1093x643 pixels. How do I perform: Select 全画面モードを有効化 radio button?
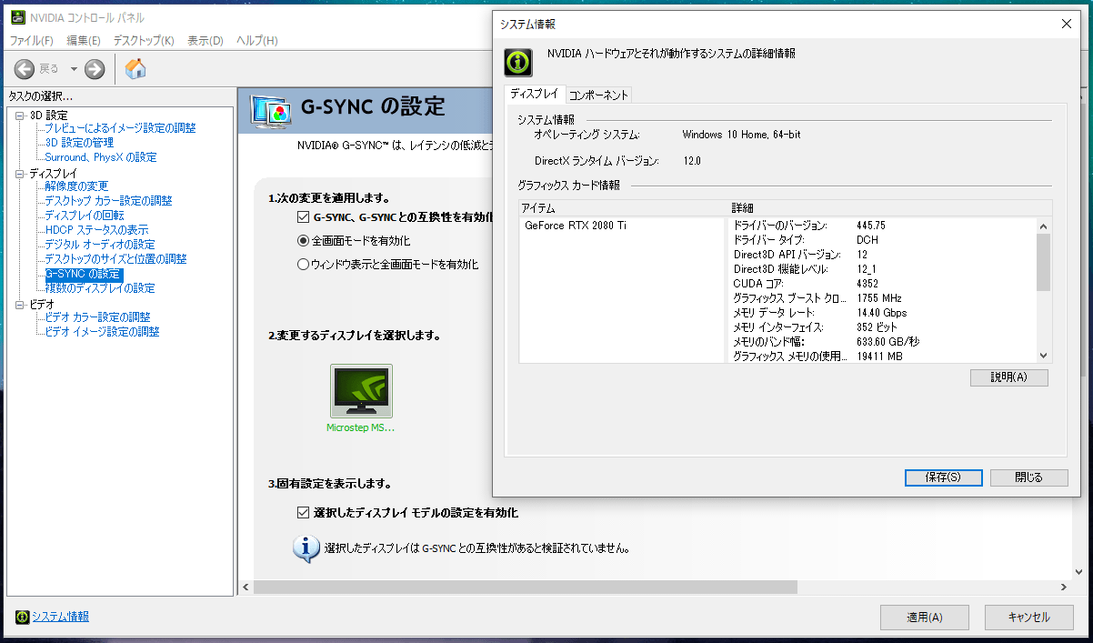click(x=304, y=241)
